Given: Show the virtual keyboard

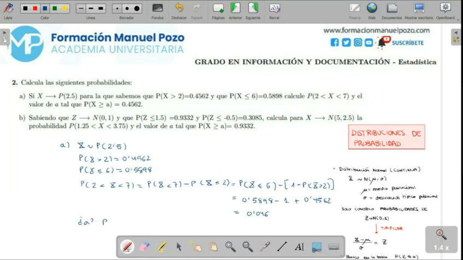Looking at the screenshot, I should pos(334,247).
